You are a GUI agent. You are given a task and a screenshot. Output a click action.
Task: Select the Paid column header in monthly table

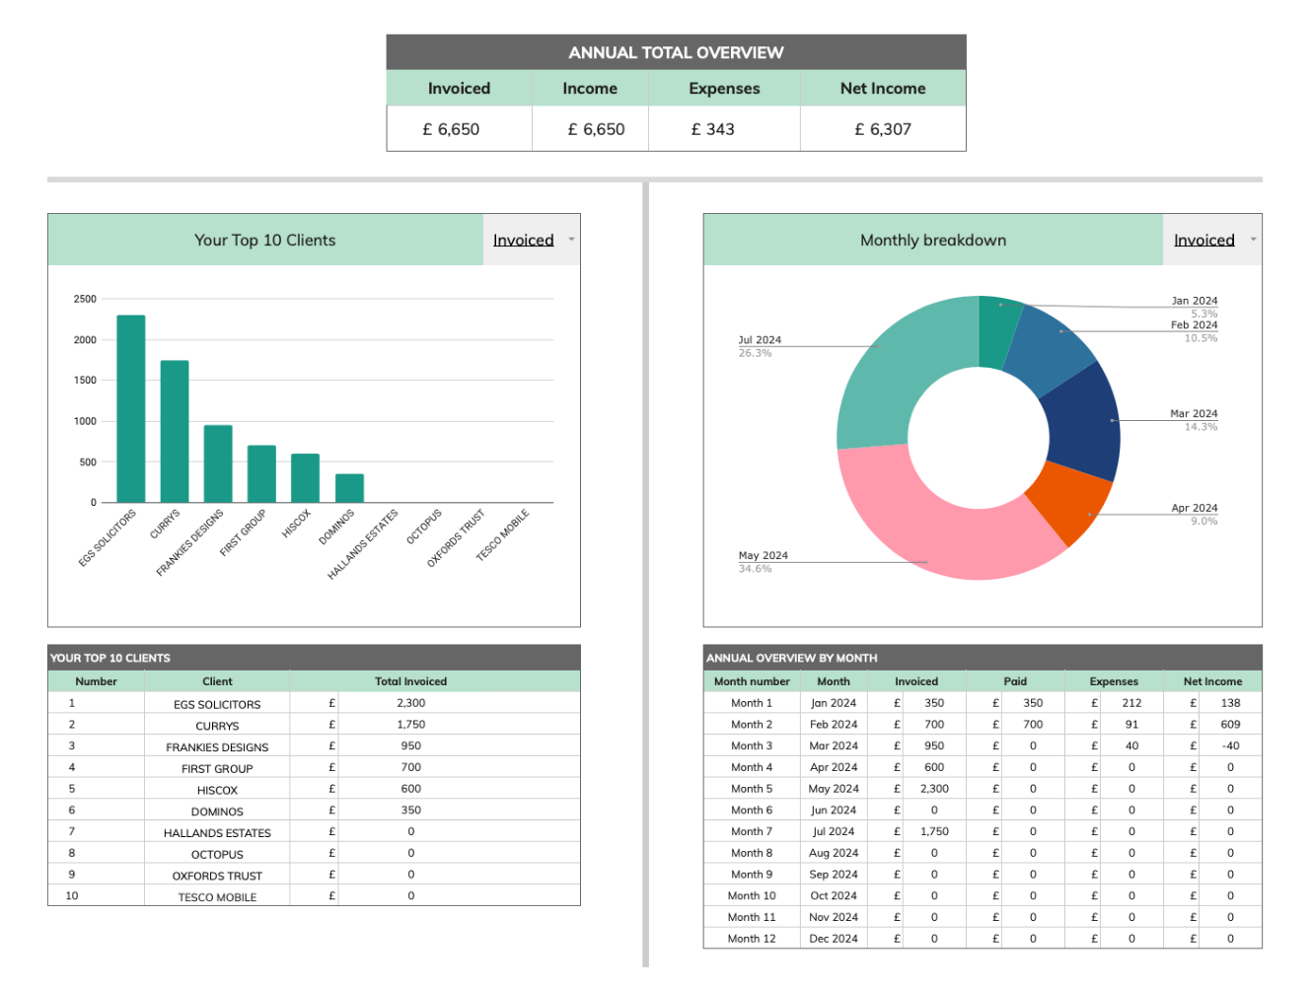(1015, 681)
